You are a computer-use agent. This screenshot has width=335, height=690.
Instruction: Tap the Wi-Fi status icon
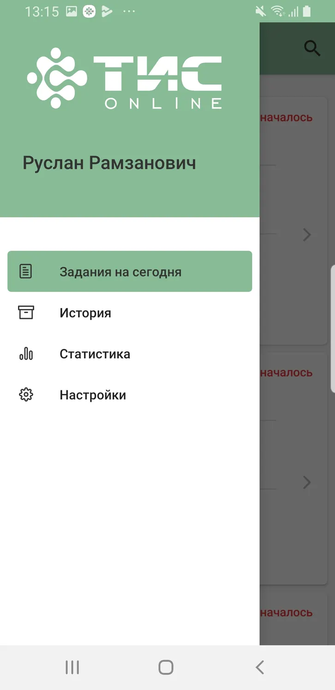pos(277,11)
